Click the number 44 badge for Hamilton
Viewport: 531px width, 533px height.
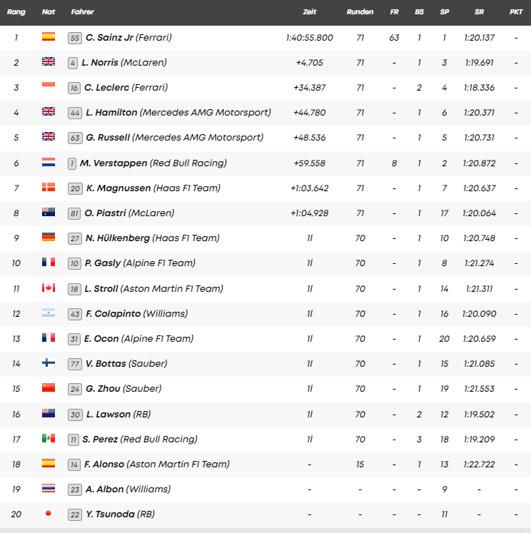(x=73, y=112)
